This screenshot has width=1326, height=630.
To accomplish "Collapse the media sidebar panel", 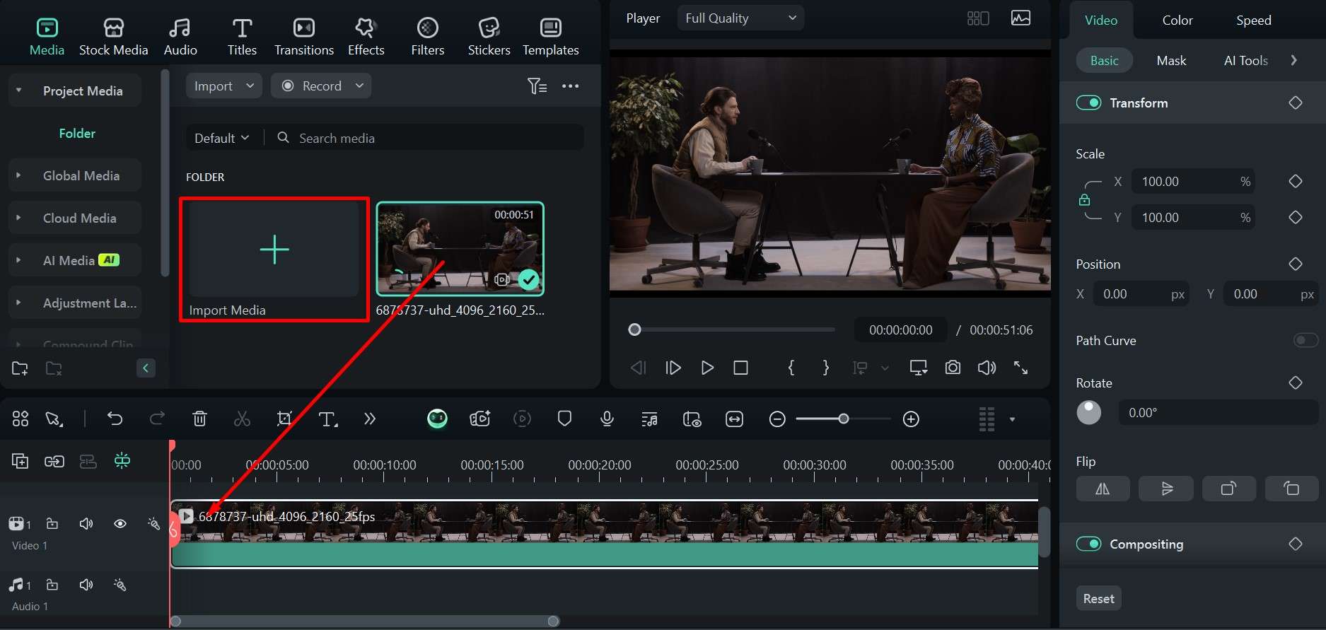I will (146, 368).
